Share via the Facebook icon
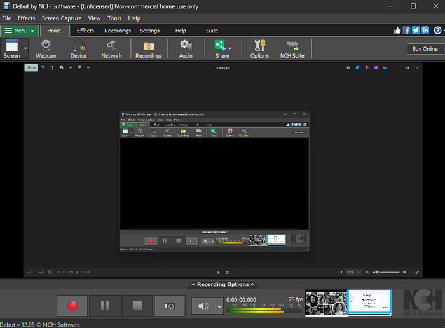This screenshot has height=328, width=445. (x=406, y=31)
